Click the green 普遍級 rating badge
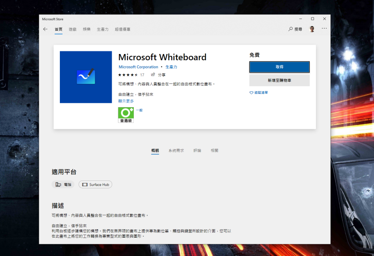 click(x=126, y=115)
